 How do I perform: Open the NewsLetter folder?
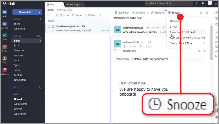point(20,80)
